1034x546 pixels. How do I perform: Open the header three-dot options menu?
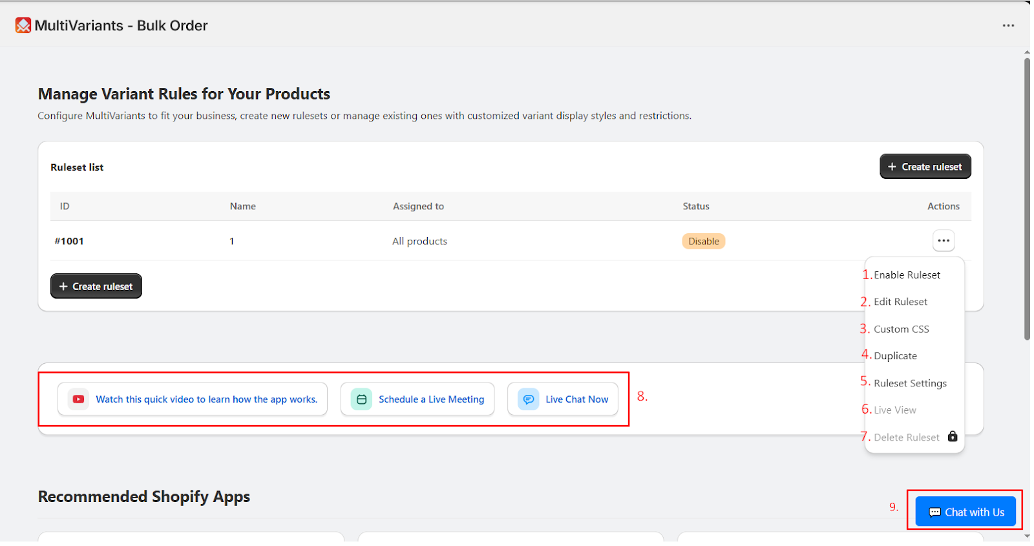pos(1008,25)
